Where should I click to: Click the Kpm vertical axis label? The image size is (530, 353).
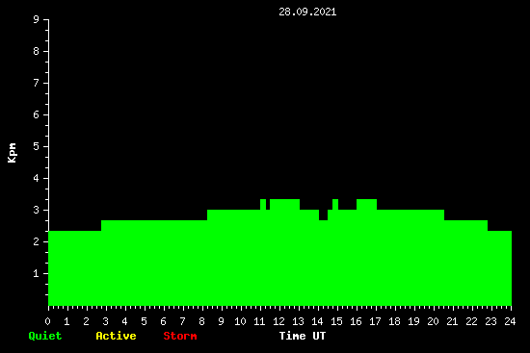[13, 153]
